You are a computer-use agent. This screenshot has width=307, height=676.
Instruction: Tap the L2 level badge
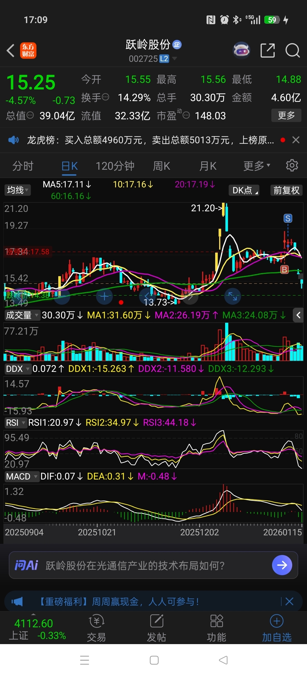pos(164,59)
